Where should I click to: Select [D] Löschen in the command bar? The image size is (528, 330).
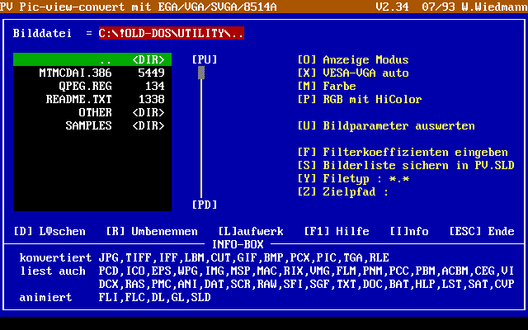[52, 231]
